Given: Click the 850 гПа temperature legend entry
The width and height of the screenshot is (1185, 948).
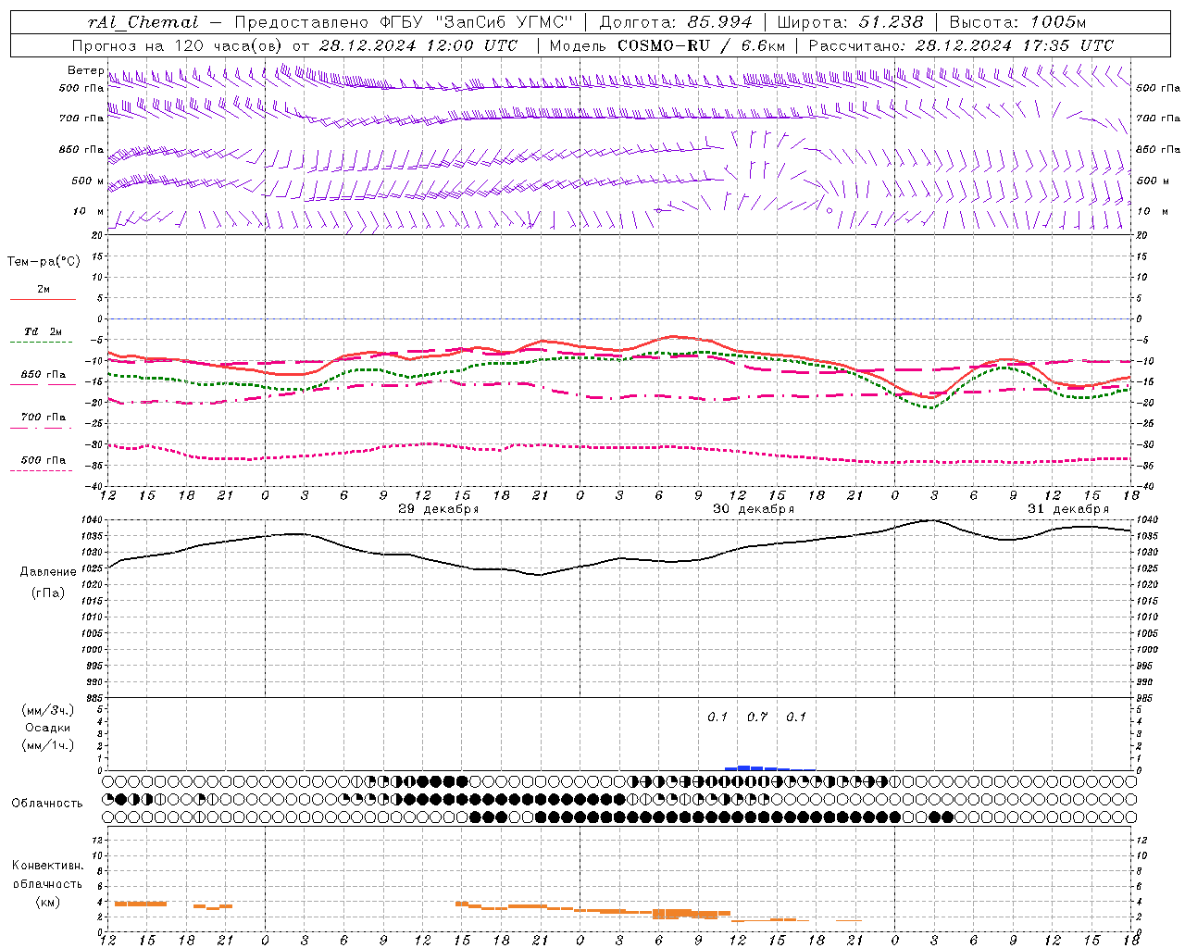Looking at the screenshot, I should [x=43, y=375].
